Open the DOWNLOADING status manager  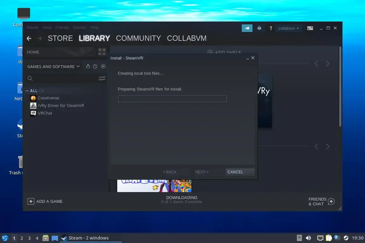[182, 200]
